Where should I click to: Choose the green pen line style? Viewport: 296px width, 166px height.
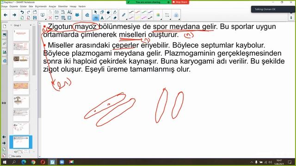(x=144, y=12)
